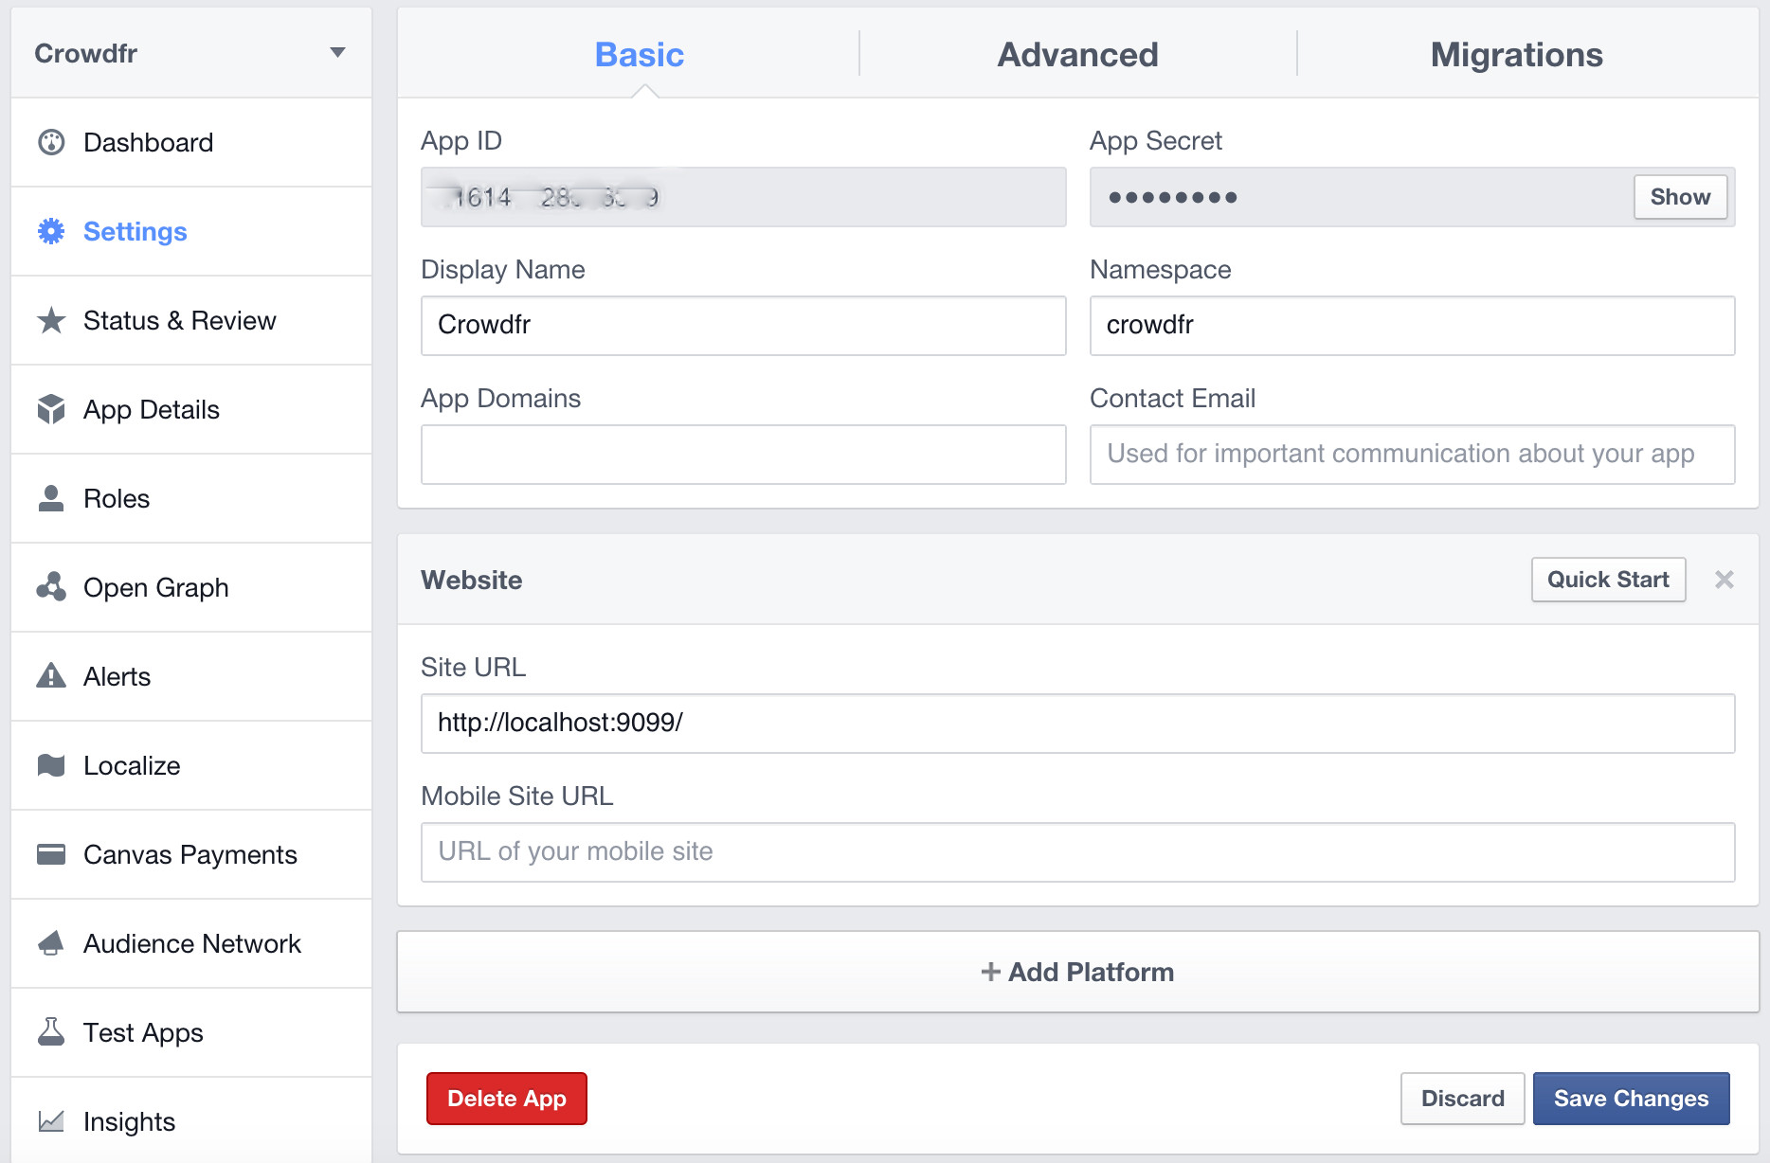Screen dimensions: 1770x1163
Task: Click the App Details box icon
Action: coord(51,409)
